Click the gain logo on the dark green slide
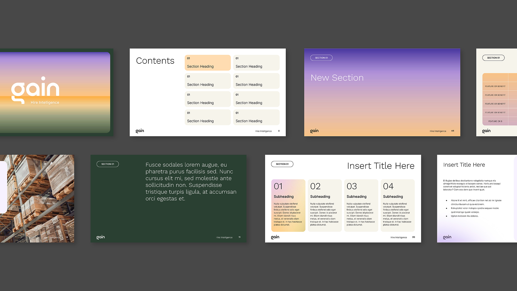Image resolution: width=517 pixels, height=291 pixels. click(x=101, y=237)
